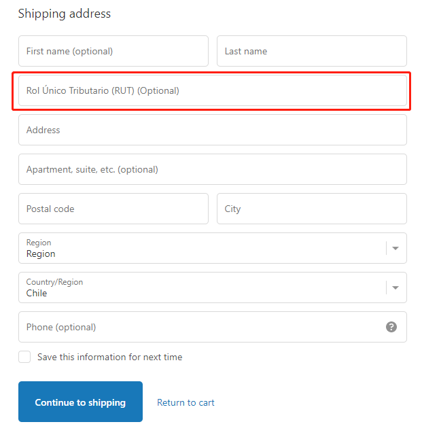The height and width of the screenshot is (437, 422).
Task: Click the 'Save this information for next time' label
Action: [x=110, y=357]
